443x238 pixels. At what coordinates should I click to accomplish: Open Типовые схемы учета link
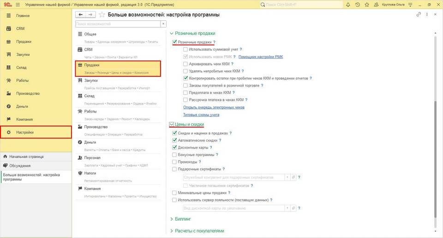coord(201,115)
